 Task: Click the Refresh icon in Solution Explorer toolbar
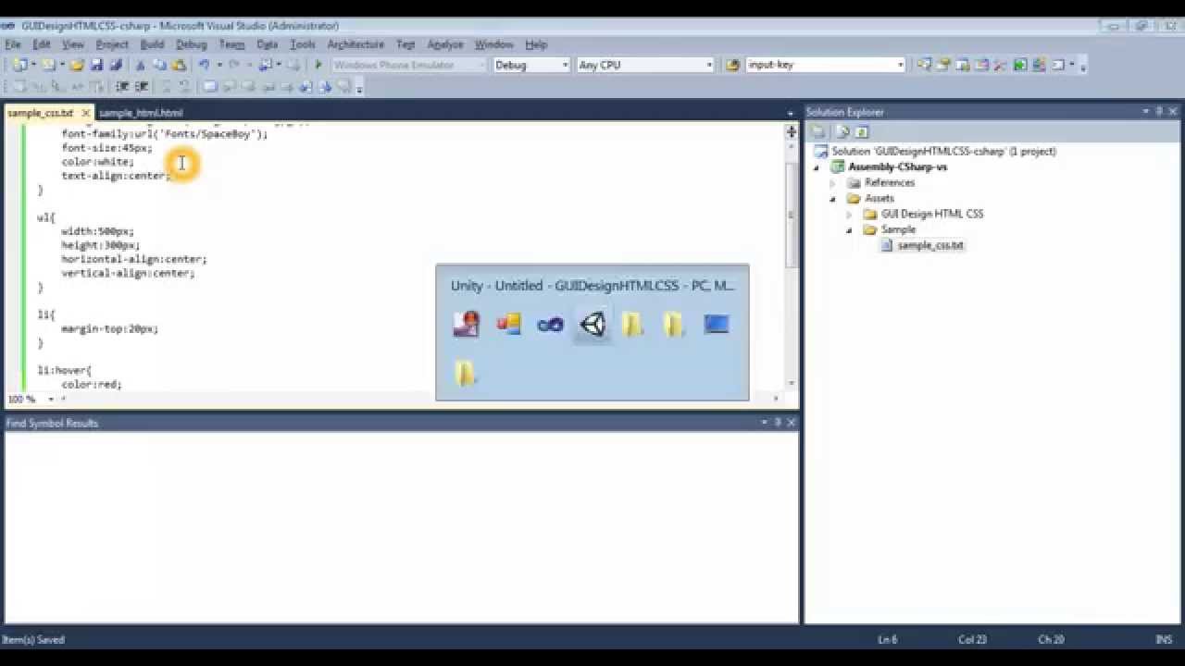[861, 131]
